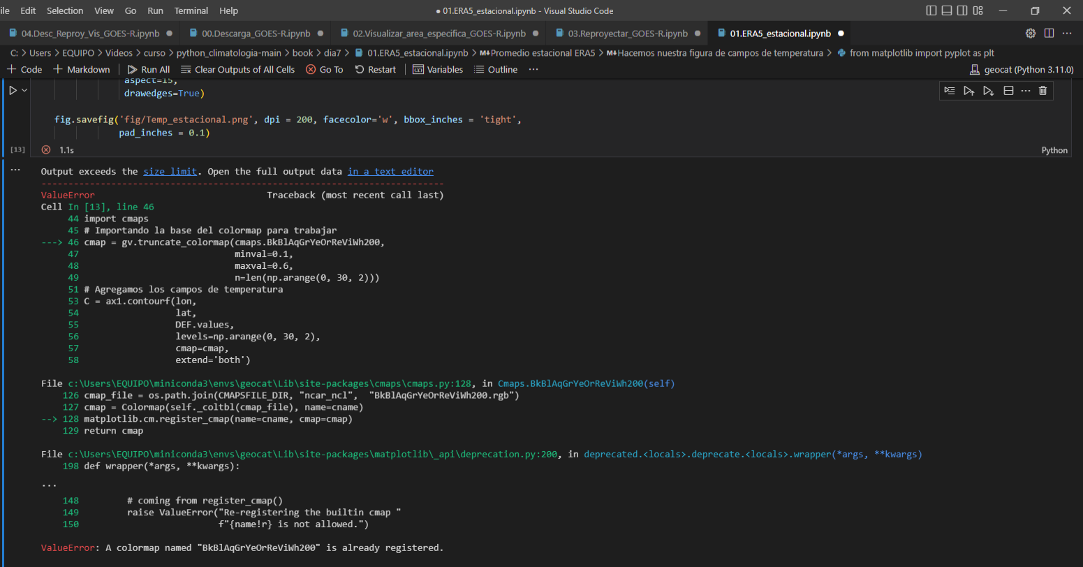Open the 'size limit' output settings link
The image size is (1083, 567).
[170, 171]
